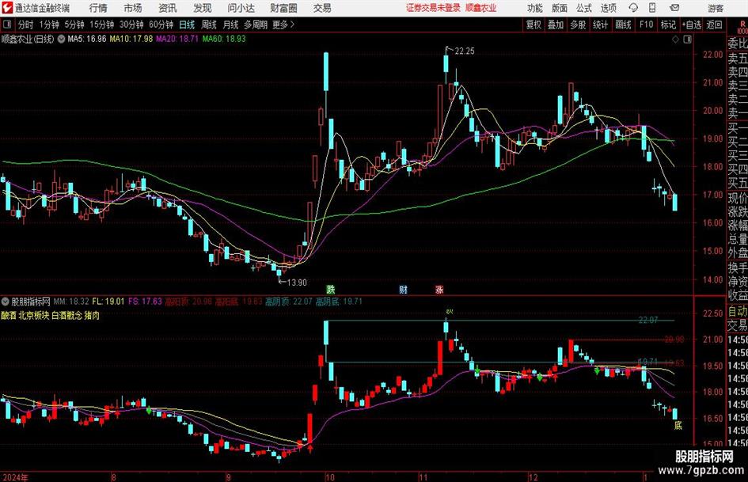Click the 证券交易未登录 login link
748x482 pixels.
click(433, 8)
